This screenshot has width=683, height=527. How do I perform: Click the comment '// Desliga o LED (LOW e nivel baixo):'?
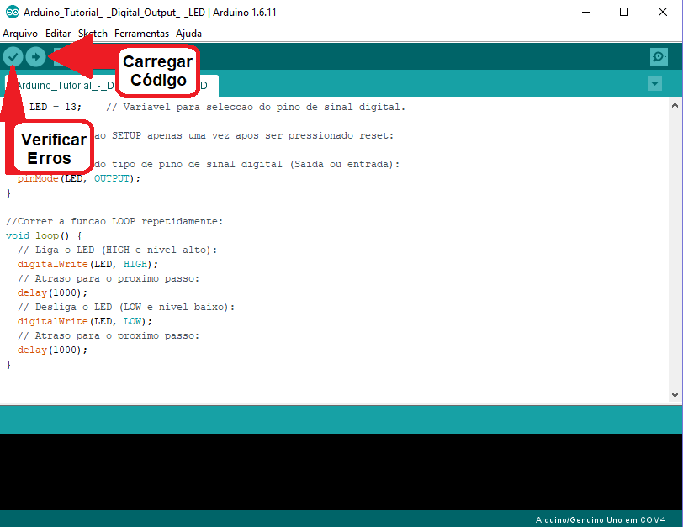tap(126, 308)
